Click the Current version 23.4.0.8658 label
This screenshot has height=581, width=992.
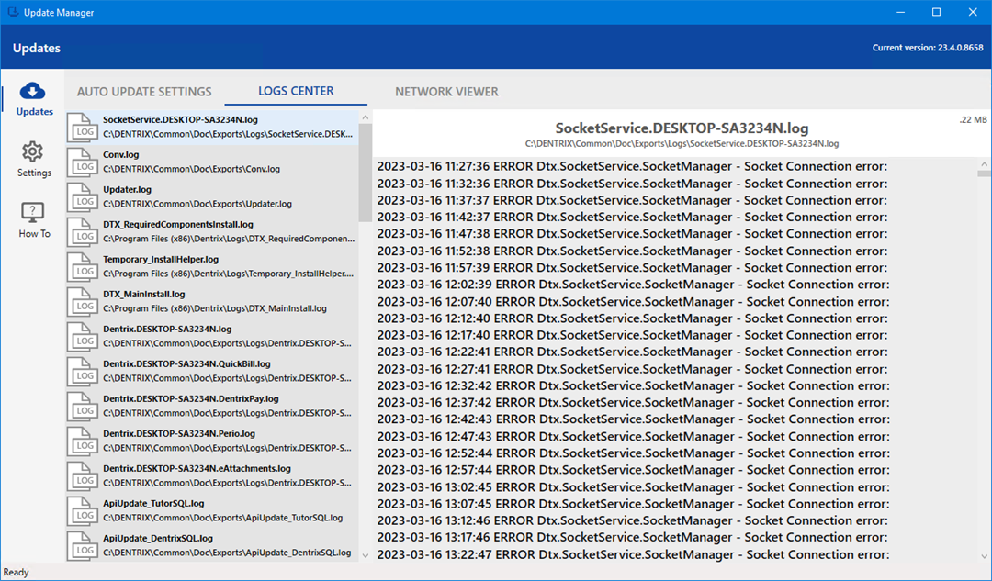pos(928,48)
